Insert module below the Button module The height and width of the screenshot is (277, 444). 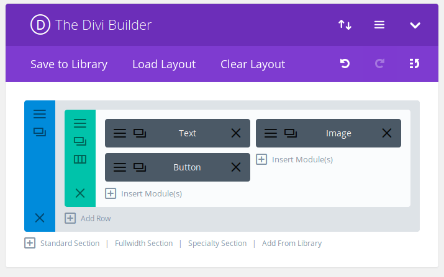[x=143, y=193]
